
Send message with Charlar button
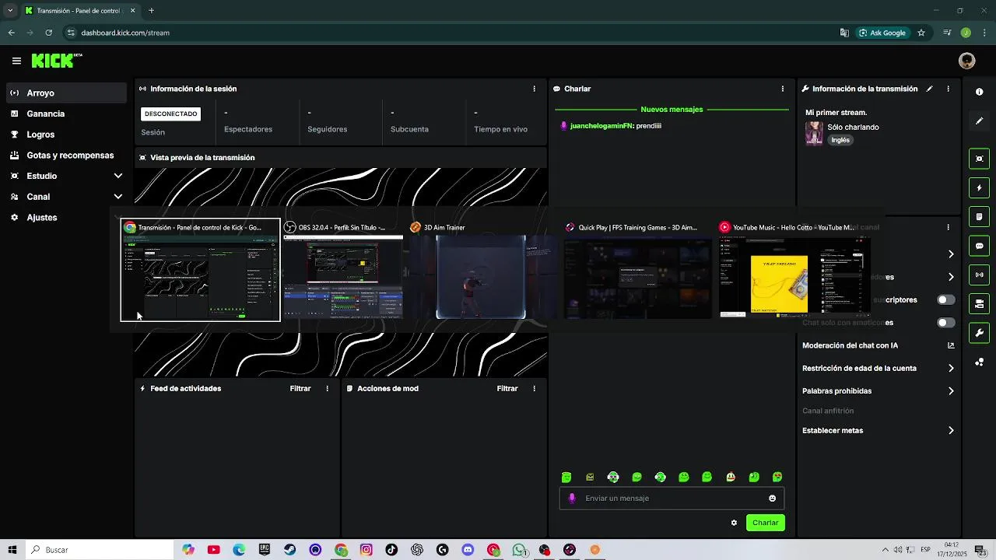pyautogui.click(x=765, y=523)
